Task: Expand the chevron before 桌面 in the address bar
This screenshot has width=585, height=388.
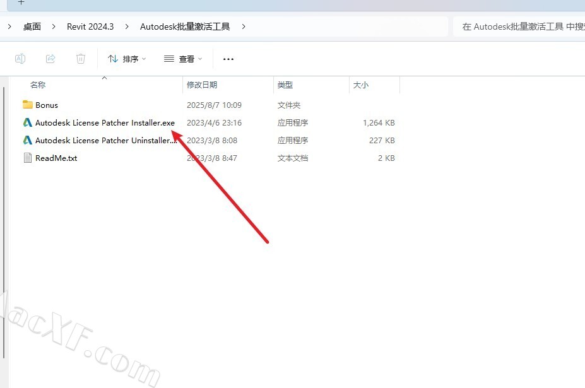Action: coord(9,26)
